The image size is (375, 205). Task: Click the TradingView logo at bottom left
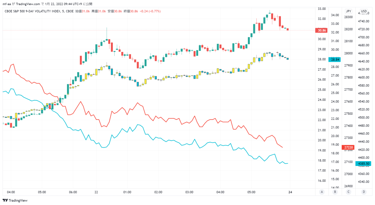pos(15,201)
